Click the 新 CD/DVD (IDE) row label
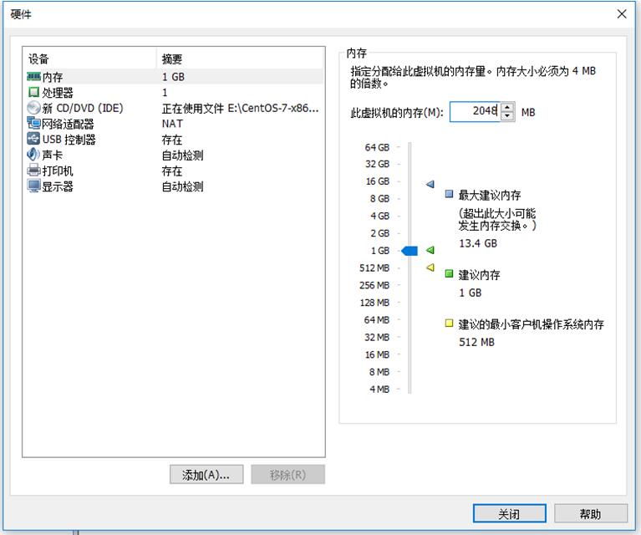641x535 pixels. pyautogui.click(x=83, y=109)
